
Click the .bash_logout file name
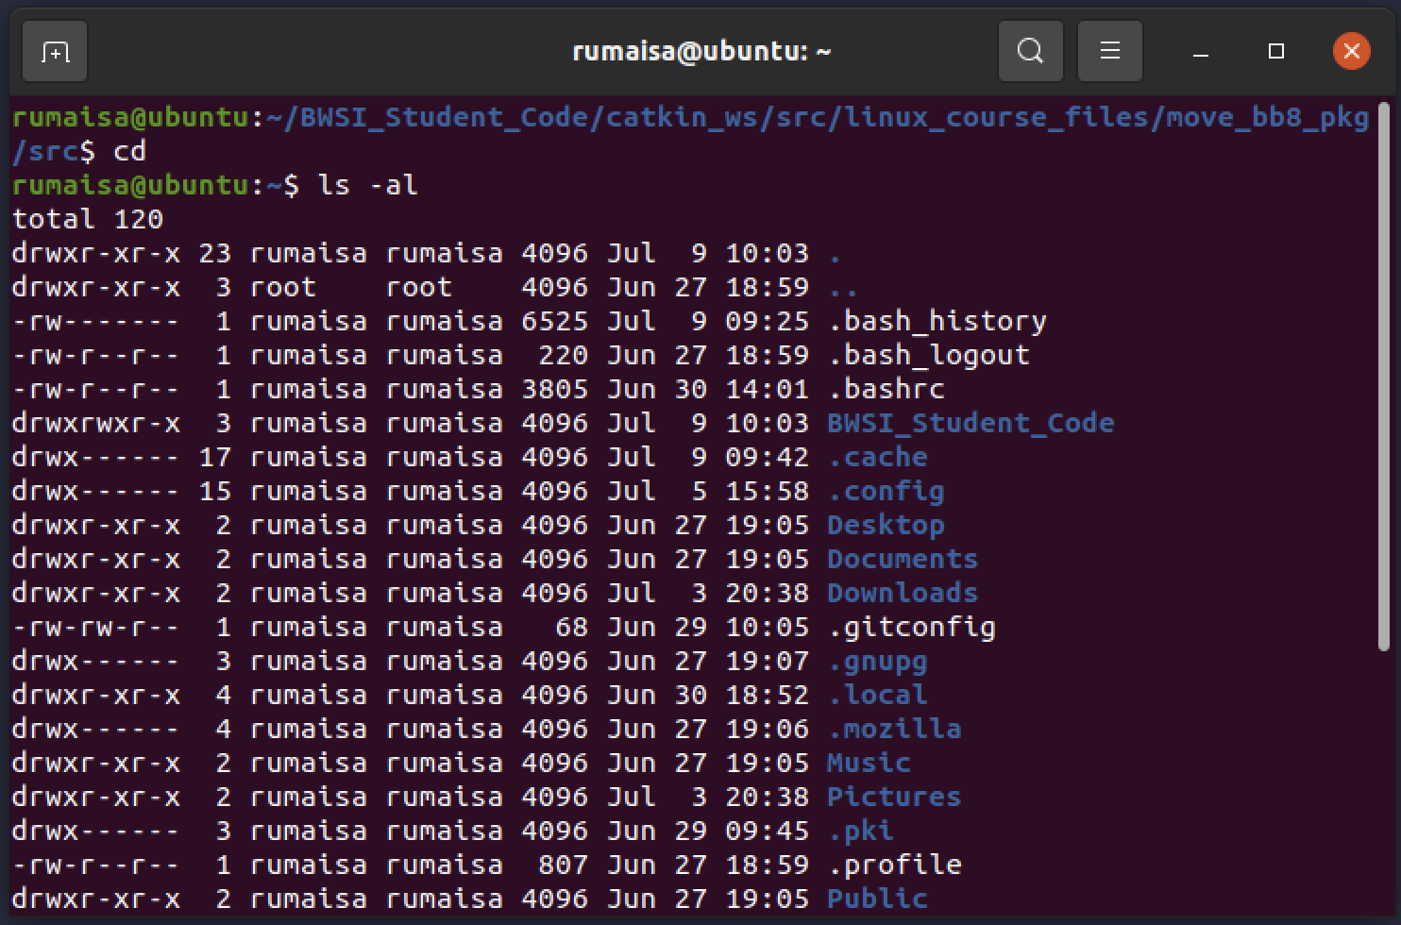(929, 355)
